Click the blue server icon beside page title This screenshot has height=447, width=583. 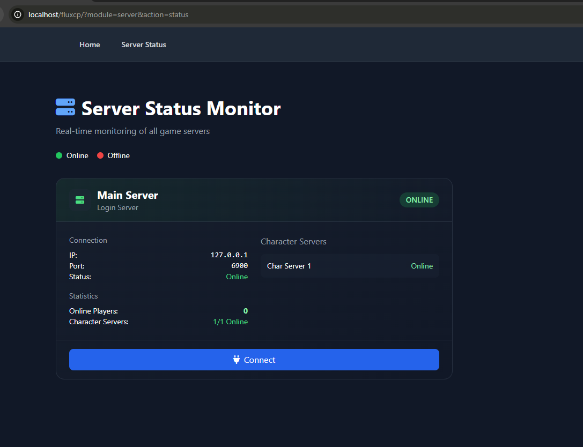(65, 107)
